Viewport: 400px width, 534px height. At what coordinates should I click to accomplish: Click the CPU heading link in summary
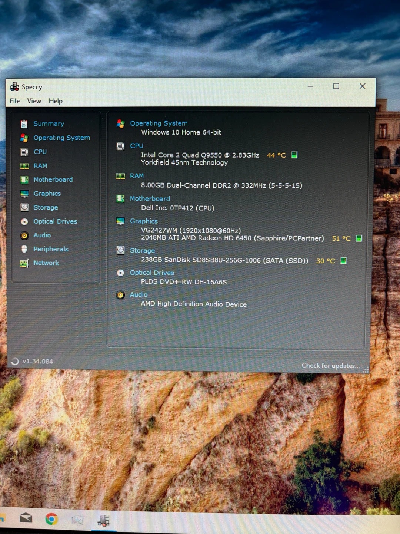tap(136, 146)
